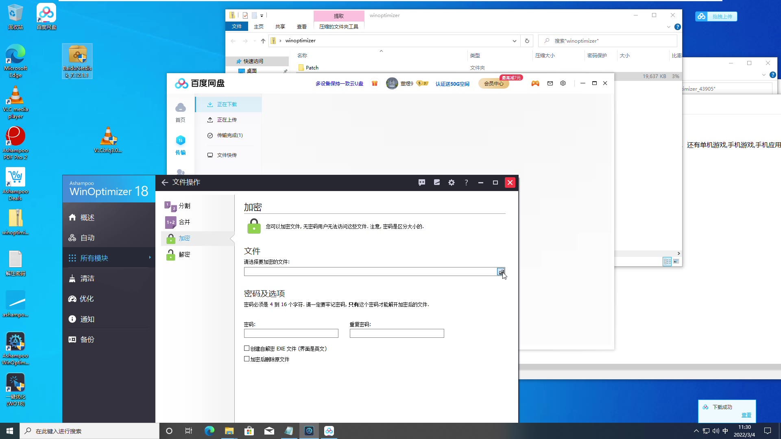Open Windows Start menu
This screenshot has width=781, height=439.
[x=10, y=431]
